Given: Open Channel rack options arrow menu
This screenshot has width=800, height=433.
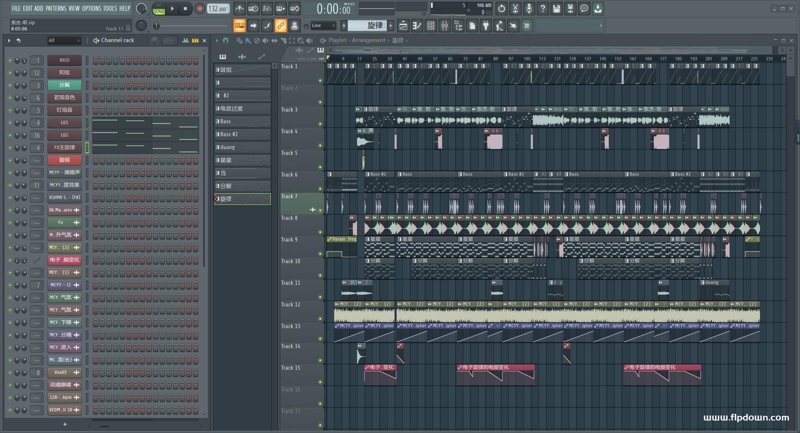Looking at the screenshot, I should click(x=9, y=40).
